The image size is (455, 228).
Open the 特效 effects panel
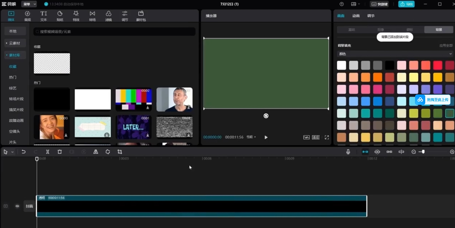click(76, 16)
